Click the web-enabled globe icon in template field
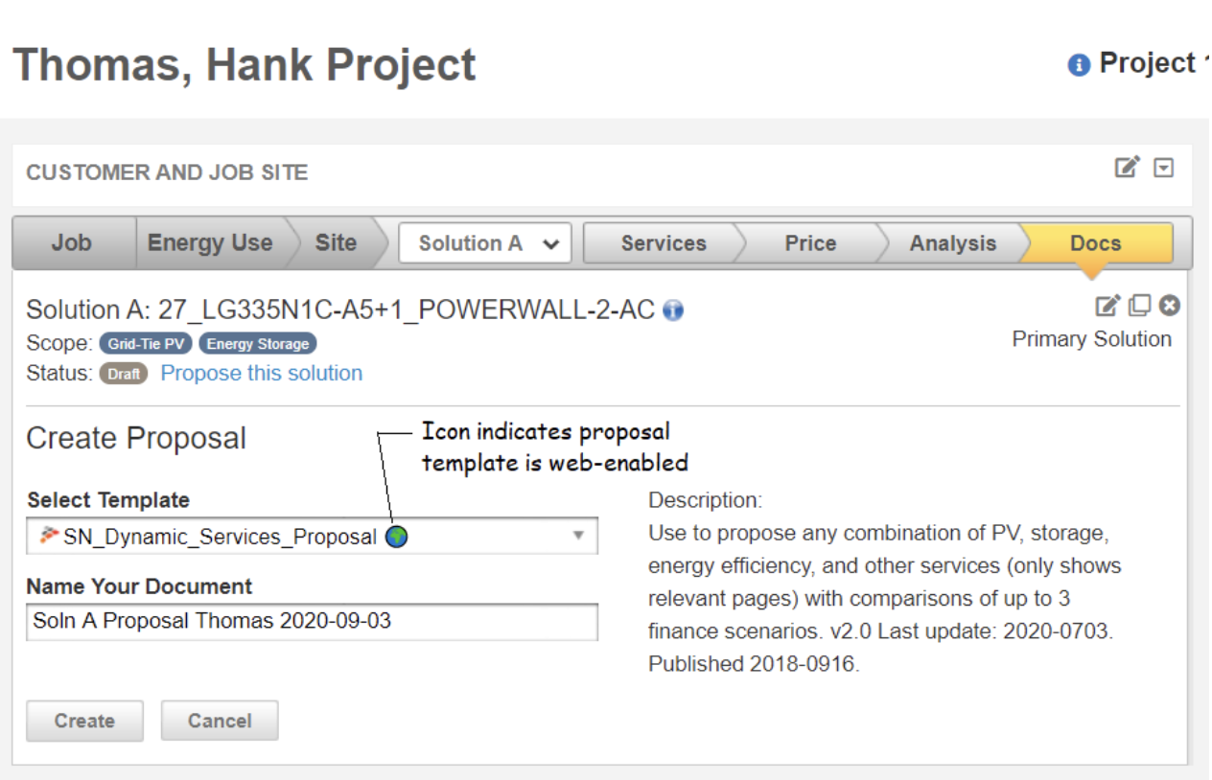 click(x=396, y=538)
